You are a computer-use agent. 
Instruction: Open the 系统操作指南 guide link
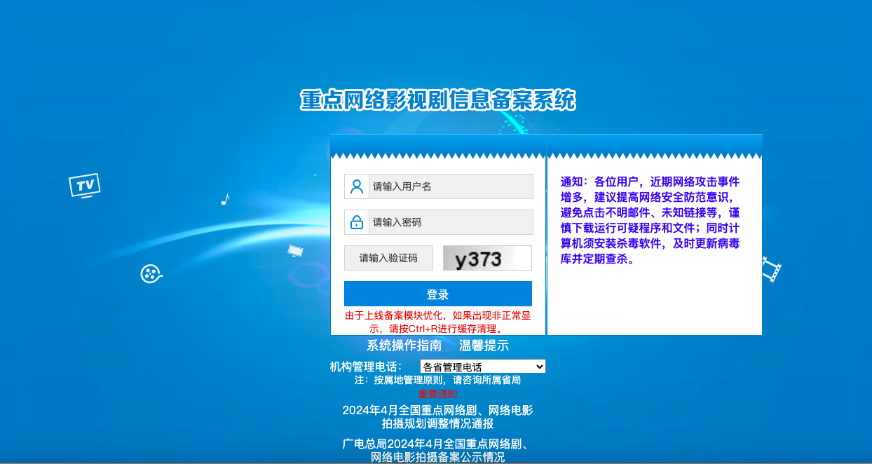[404, 345]
